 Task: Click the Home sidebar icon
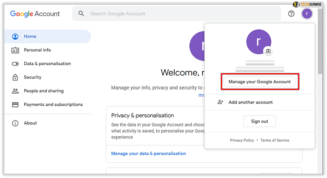click(x=15, y=36)
